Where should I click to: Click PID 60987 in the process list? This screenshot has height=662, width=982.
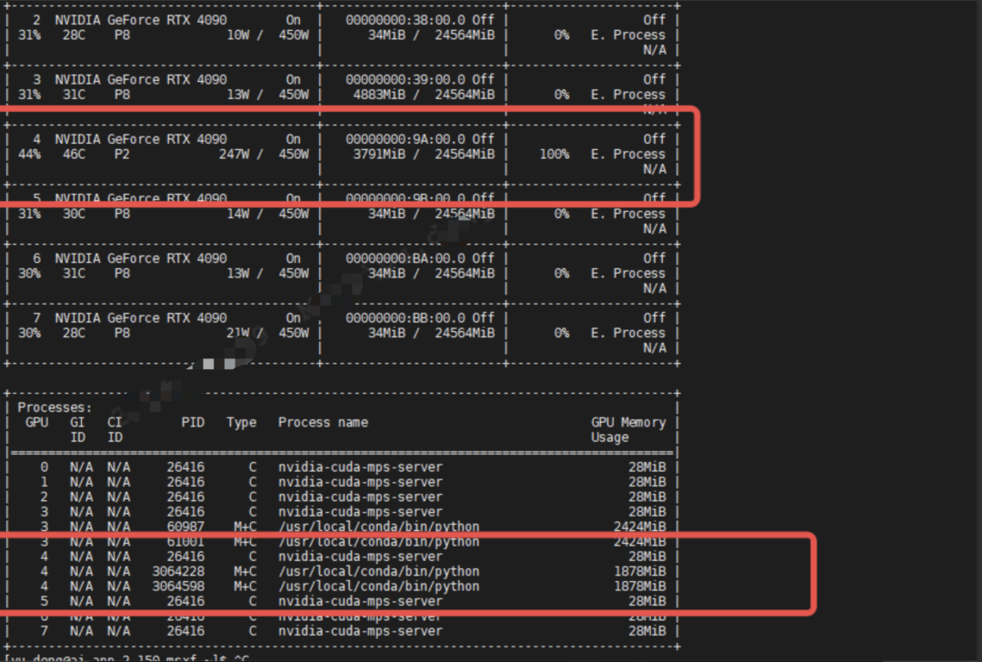(x=185, y=527)
